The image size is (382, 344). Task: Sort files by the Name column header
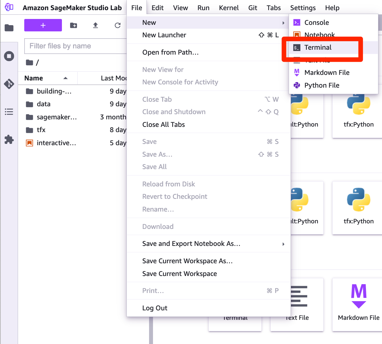click(48, 78)
